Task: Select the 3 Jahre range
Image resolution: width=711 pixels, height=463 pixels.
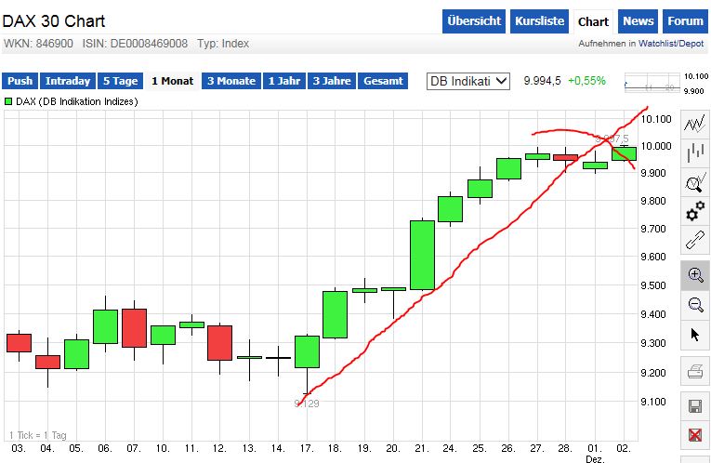Action: (332, 81)
